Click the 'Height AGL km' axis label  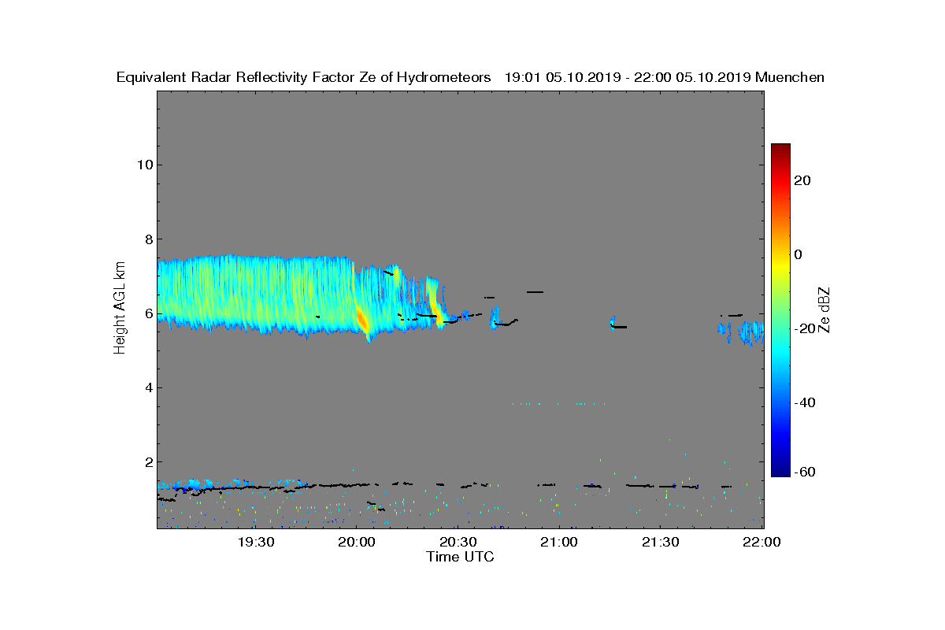120,309
